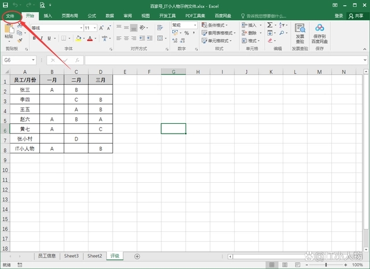Click the 登录 sign-in link
The height and width of the screenshot is (269, 370).
[x=339, y=16]
